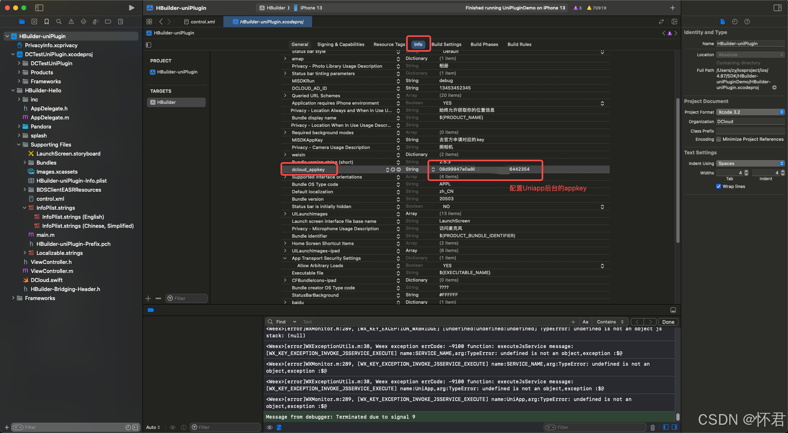Image resolution: width=788 pixels, height=433 pixels.
Task: Toggle the variables view pane button
Action: [x=666, y=427]
